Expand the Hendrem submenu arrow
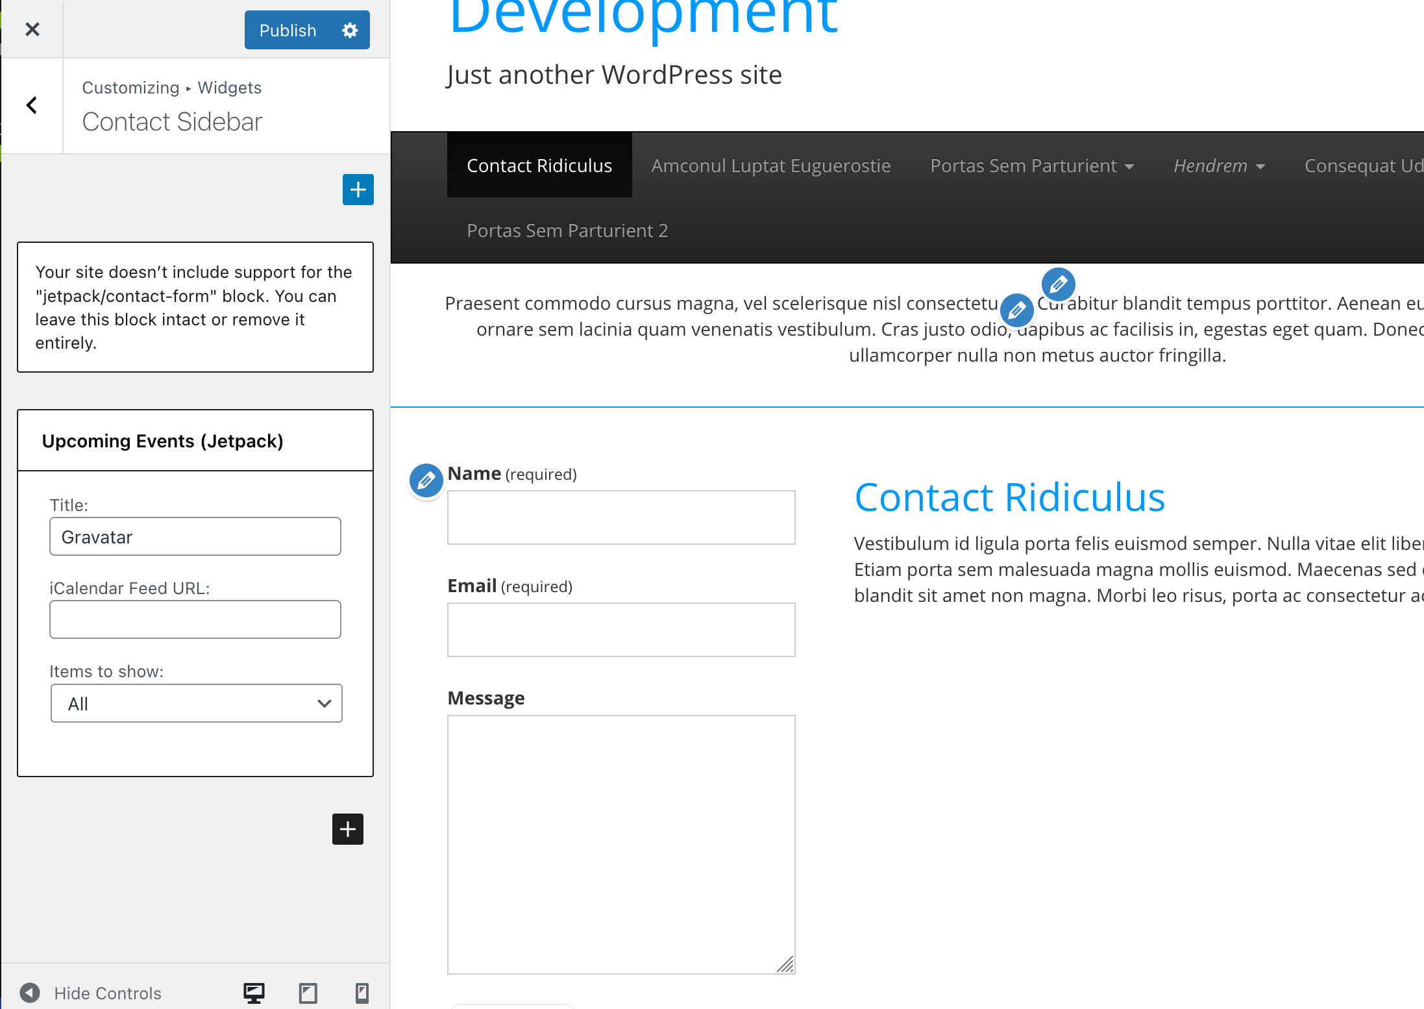1424x1009 pixels. click(1260, 166)
